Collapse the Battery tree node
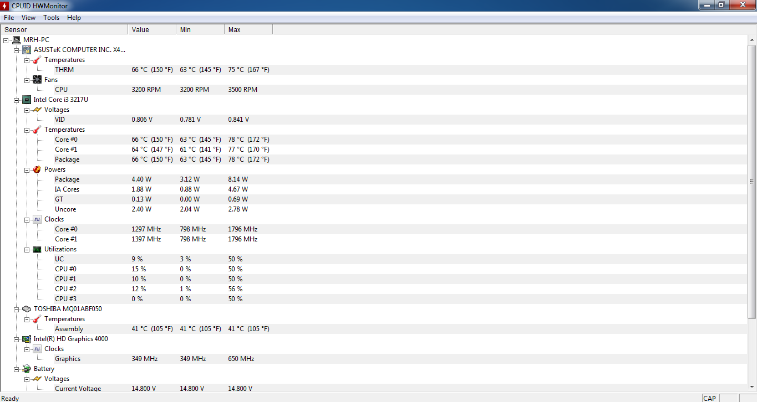 point(17,369)
